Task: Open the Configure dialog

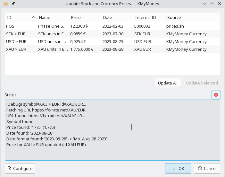Action: 20,168
